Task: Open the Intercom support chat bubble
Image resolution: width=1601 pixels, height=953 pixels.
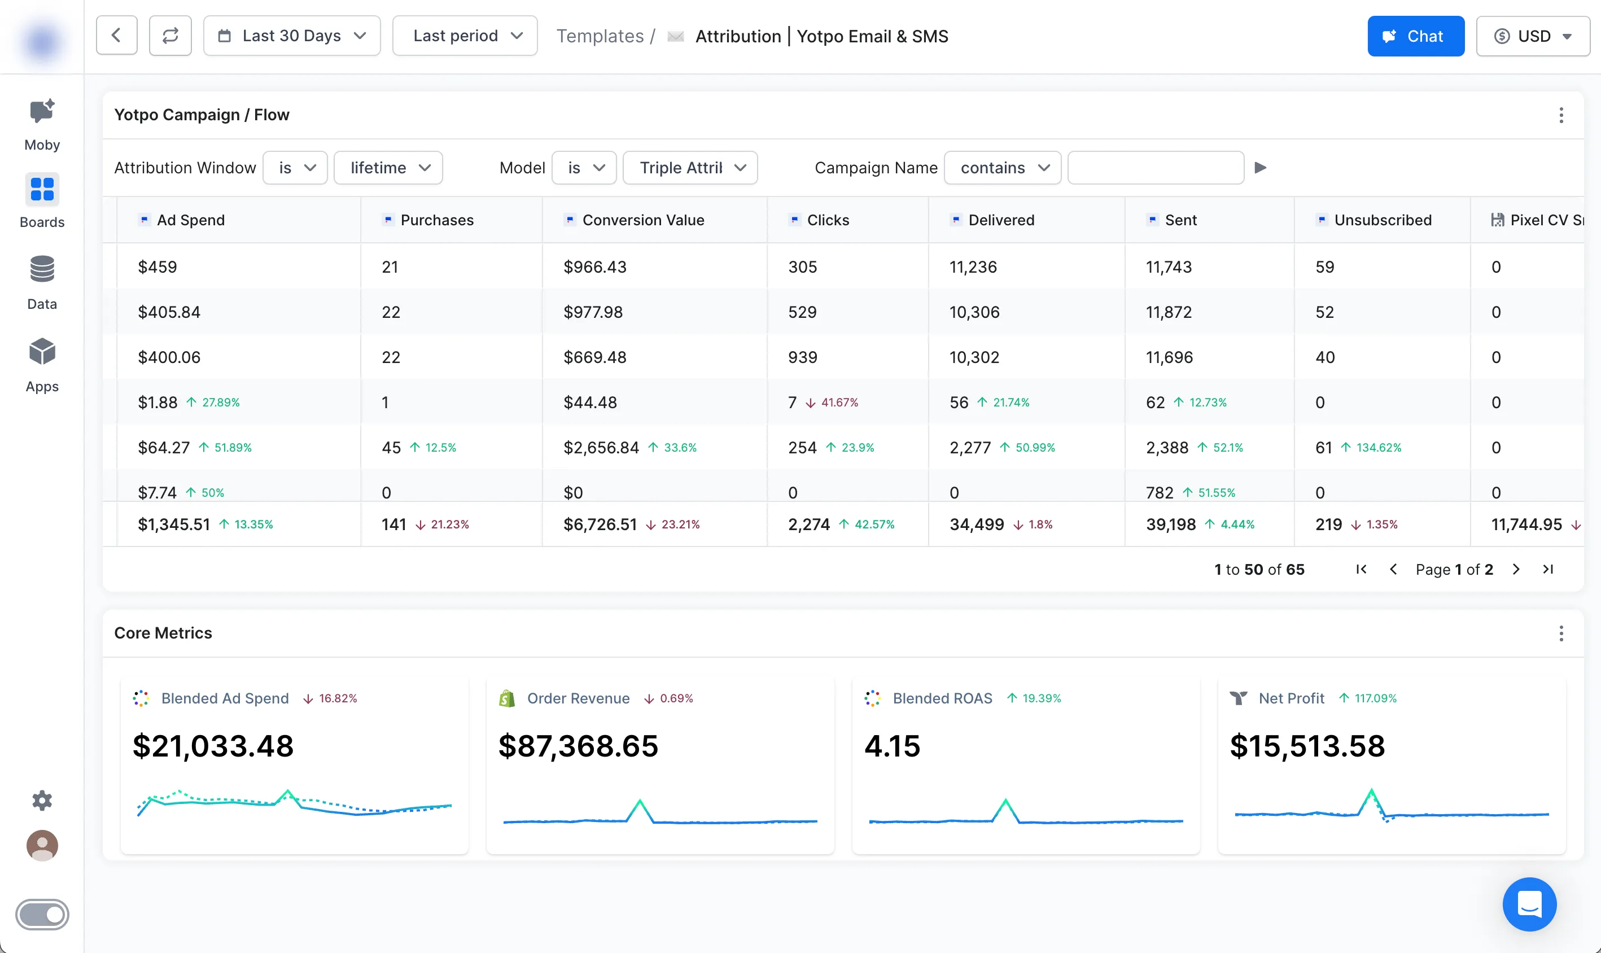Action: [x=1529, y=904]
